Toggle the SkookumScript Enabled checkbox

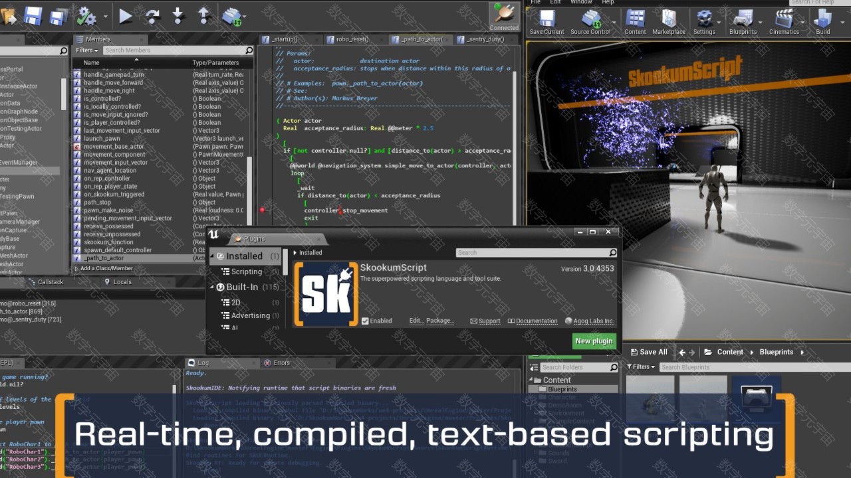point(365,321)
